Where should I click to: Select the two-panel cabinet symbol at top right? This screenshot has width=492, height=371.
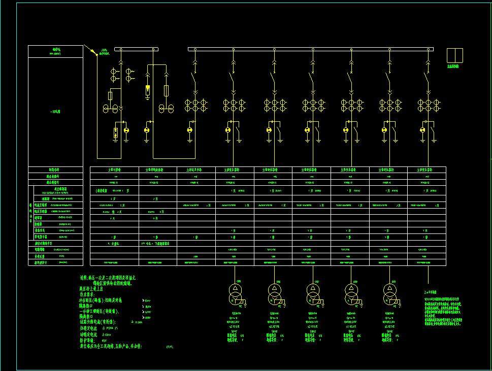point(452,55)
